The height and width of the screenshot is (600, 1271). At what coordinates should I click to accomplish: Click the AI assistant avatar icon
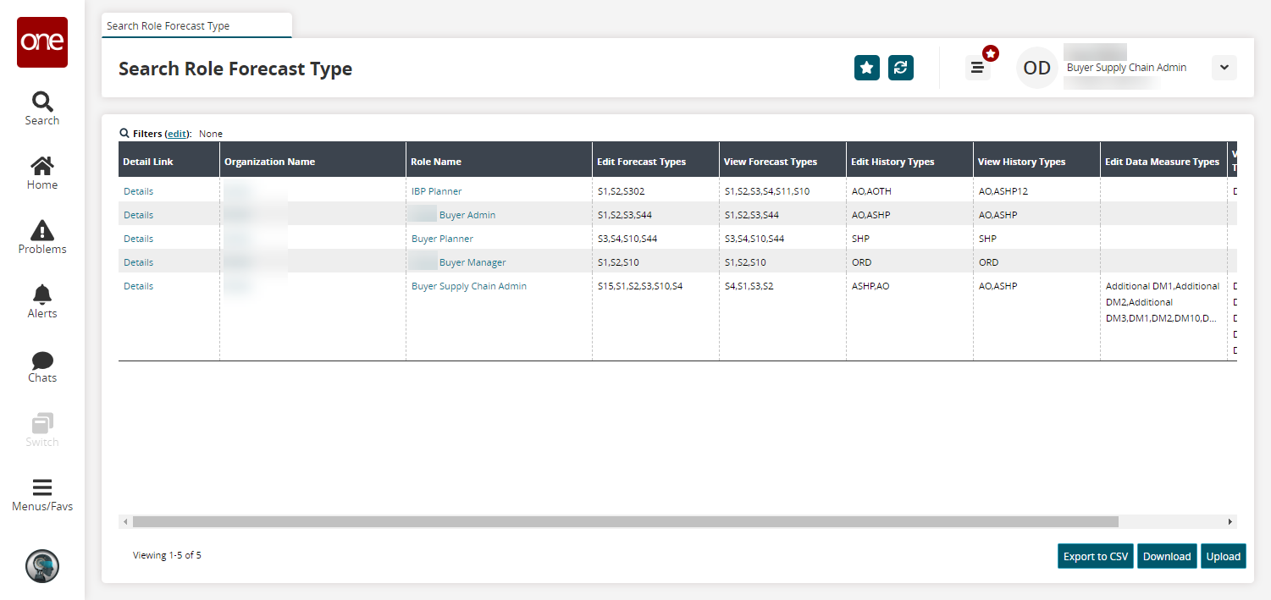tap(42, 566)
